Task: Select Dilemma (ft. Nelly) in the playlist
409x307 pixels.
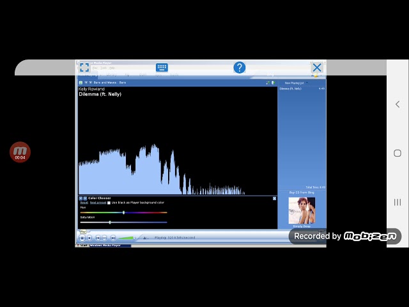Action: (x=302, y=89)
